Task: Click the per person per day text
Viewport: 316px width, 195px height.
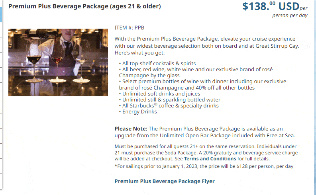Action: pyautogui.click(x=290, y=15)
